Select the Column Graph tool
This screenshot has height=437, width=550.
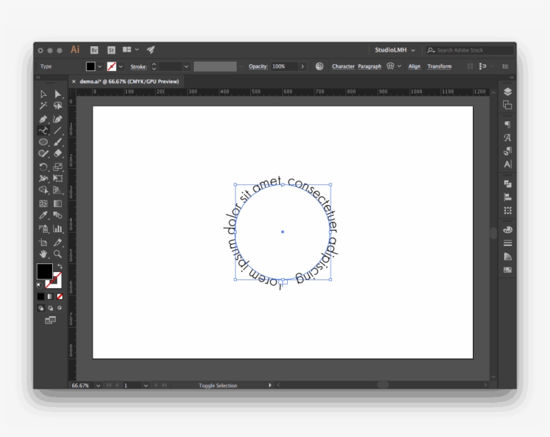(58, 229)
